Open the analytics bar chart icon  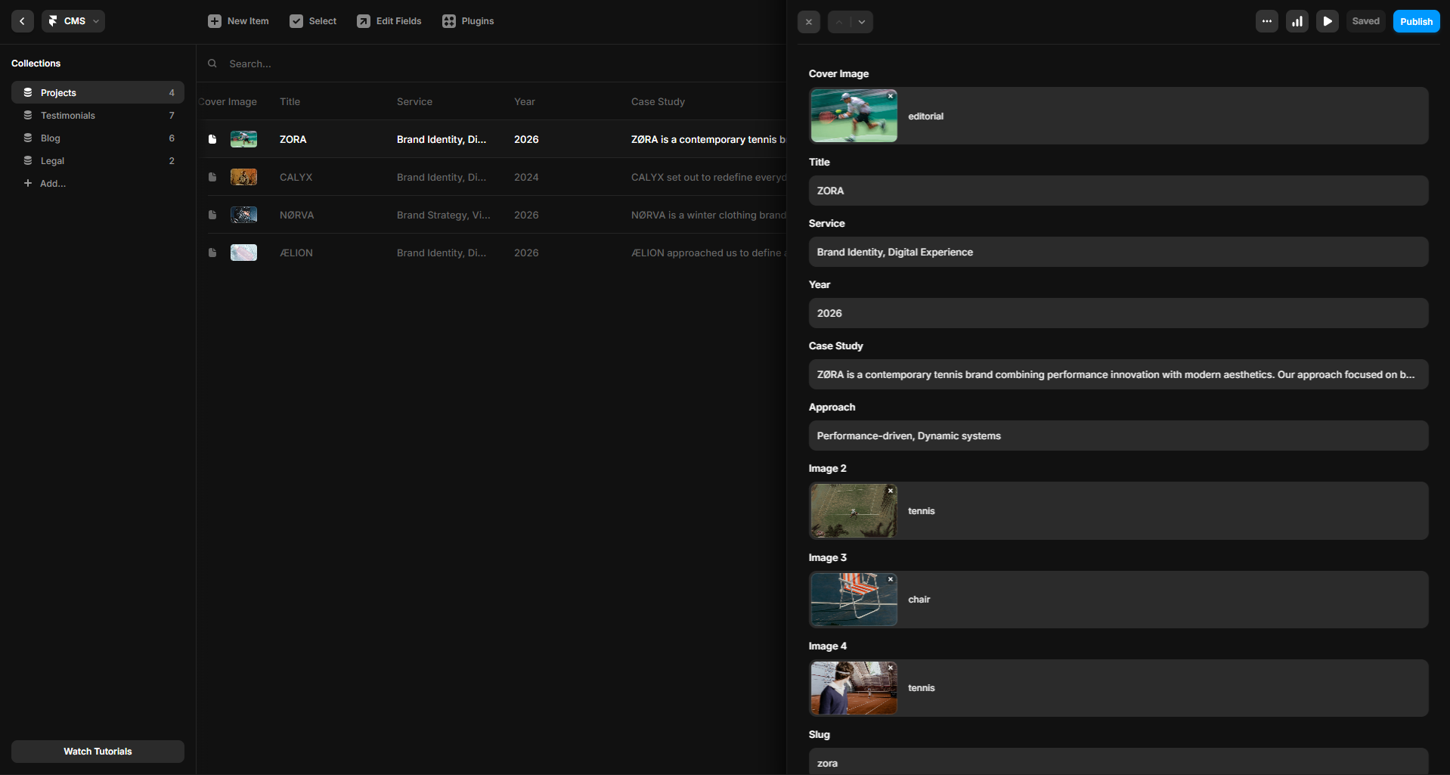point(1297,21)
